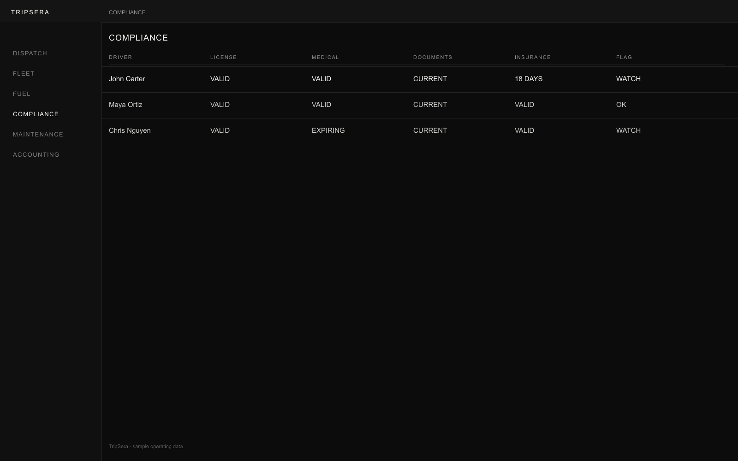Select Compliance in the sidebar navigation
The width and height of the screenshot is (738, 461).
(36, 114)
